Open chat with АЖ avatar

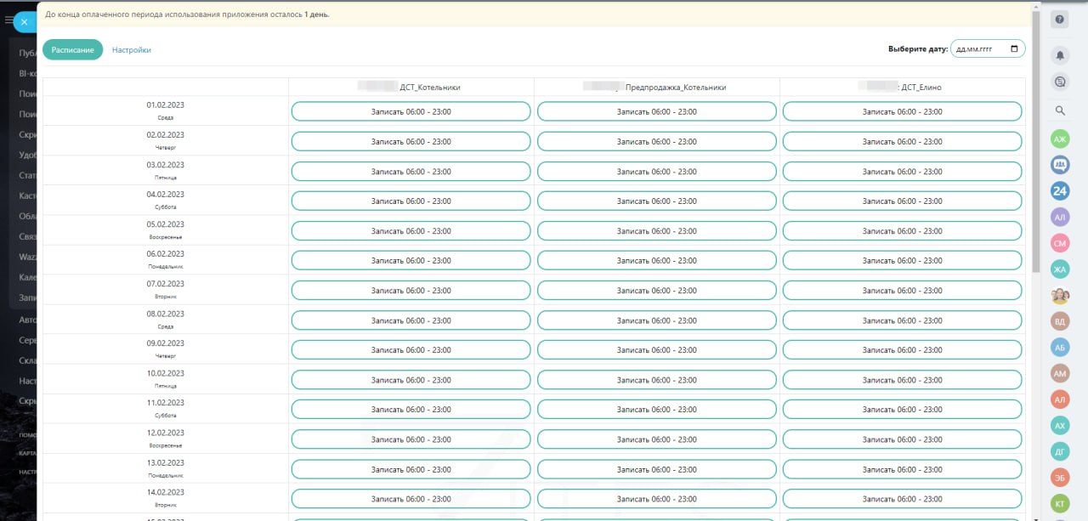pos(1059,139)
